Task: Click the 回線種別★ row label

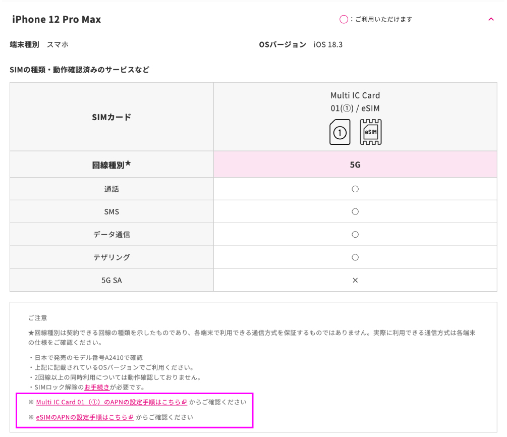Action: (x=111, y=165)
